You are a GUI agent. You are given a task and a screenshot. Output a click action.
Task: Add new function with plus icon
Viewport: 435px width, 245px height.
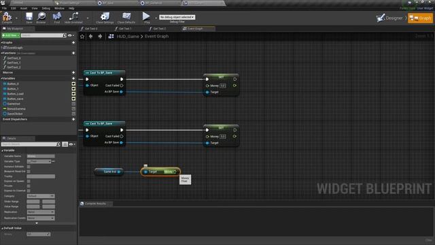(73, 53)
